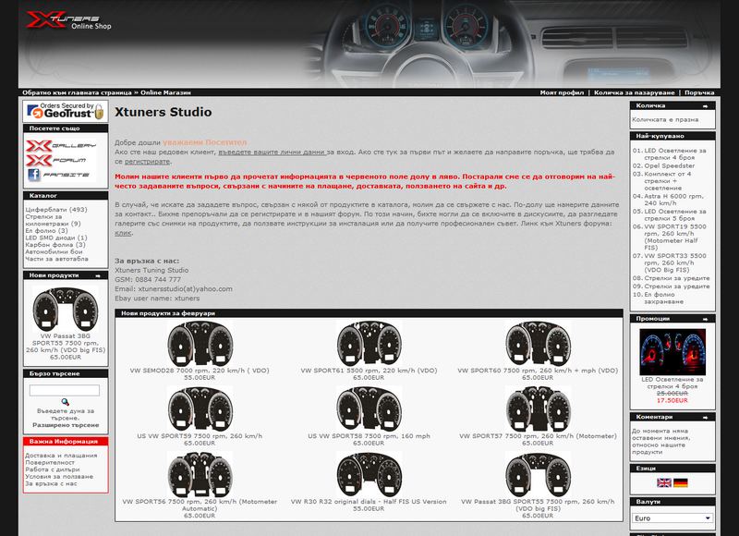Open Доставка и плащания info link
Screen dimensions: 739x536
61,456
